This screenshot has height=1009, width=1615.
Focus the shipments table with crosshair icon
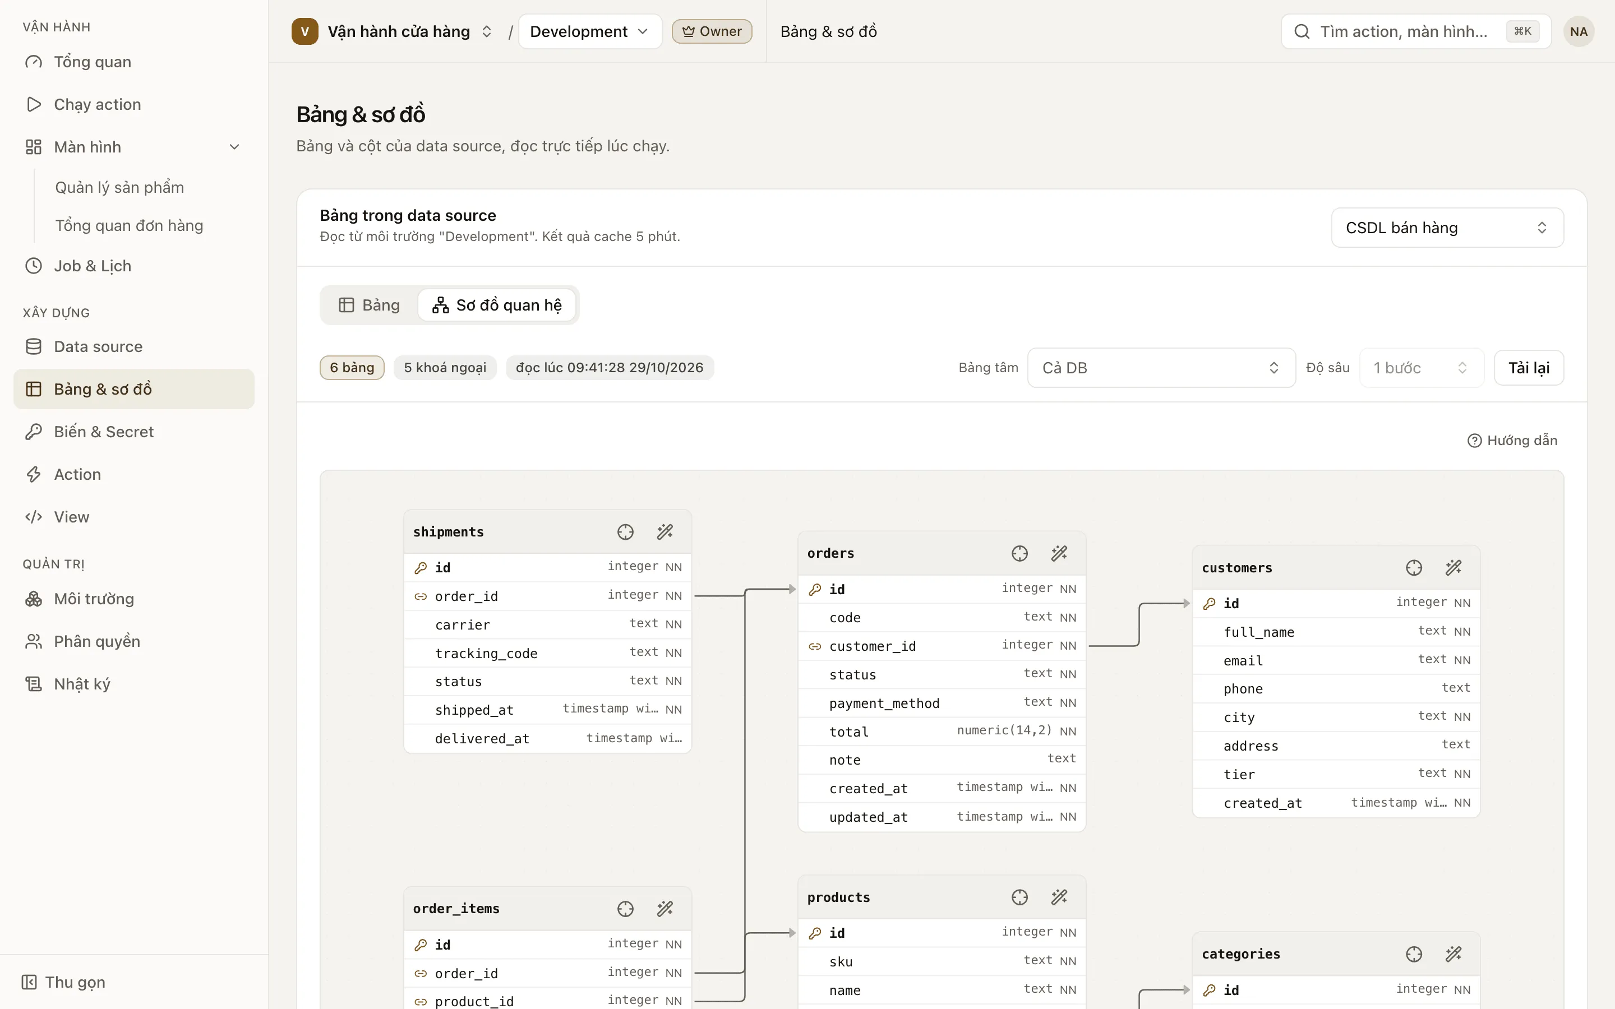[x=625, y=532]
